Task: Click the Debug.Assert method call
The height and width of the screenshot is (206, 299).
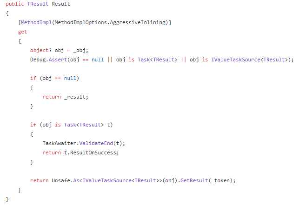Action: click(49, 60)
